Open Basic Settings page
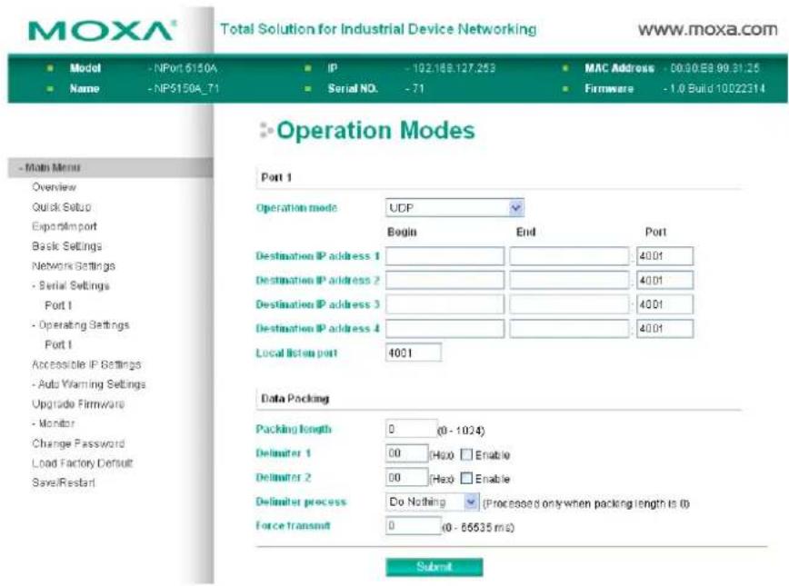Viewport: 789px width, 586px height. click(x=67, y=246)
